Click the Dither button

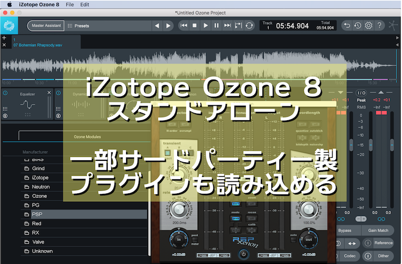tap(383, 256)
